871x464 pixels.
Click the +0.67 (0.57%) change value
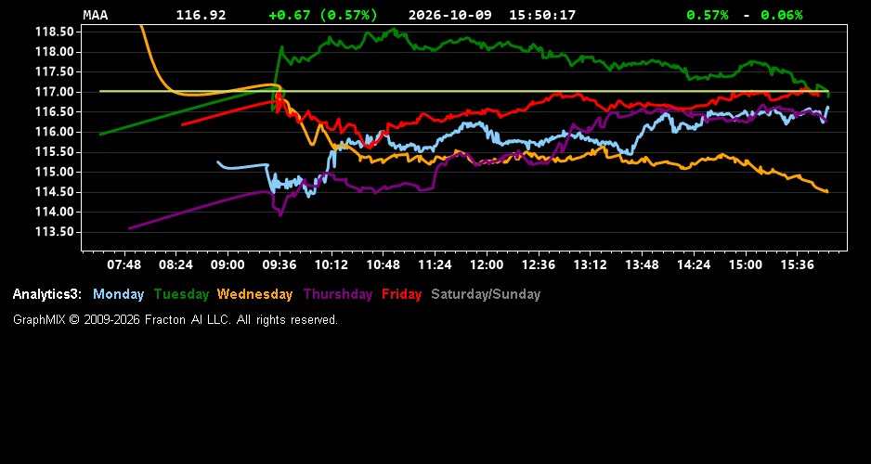pos(323,15)
